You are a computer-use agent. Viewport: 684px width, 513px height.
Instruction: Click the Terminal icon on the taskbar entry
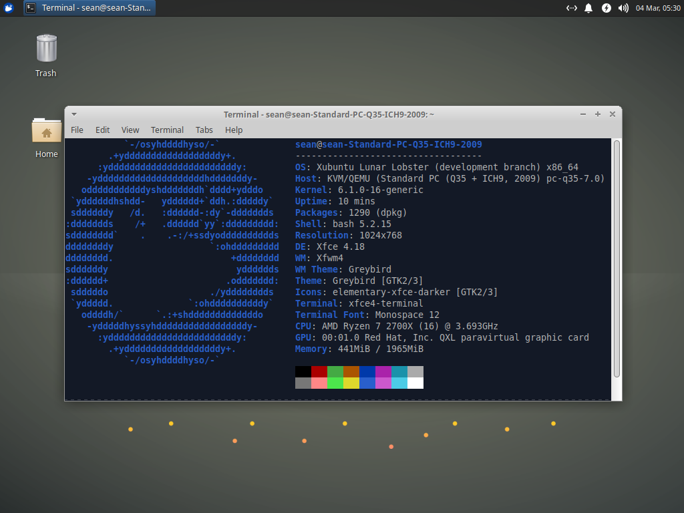(30, 8)
